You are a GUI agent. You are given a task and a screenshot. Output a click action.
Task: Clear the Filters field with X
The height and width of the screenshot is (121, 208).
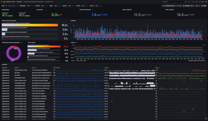pos(17,6)
